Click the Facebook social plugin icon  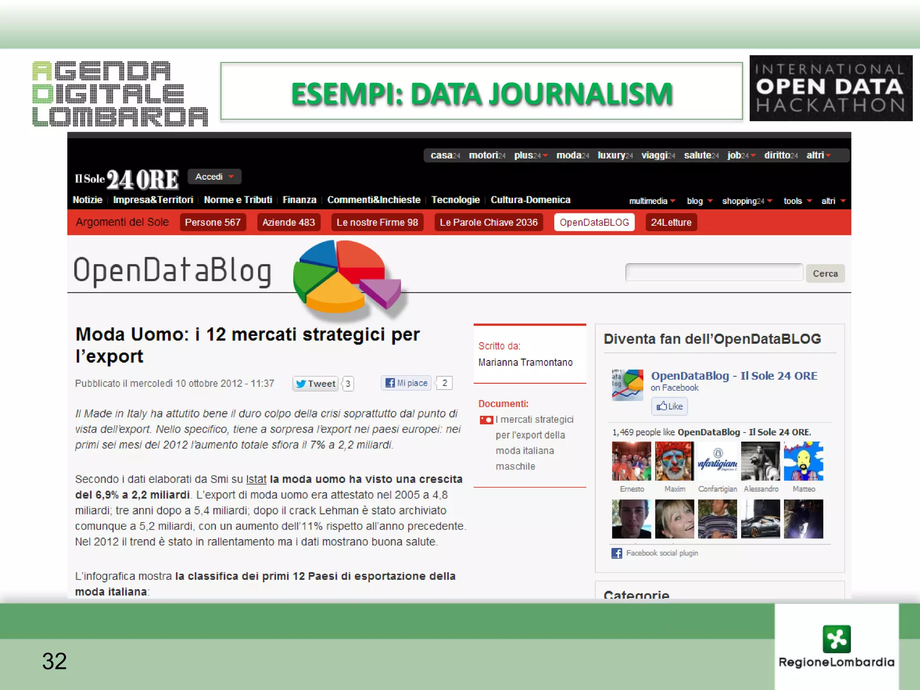617,553
